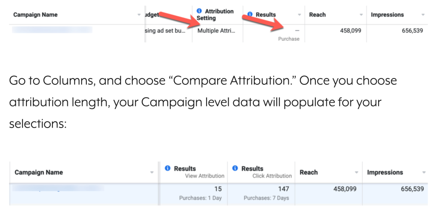Click the bottom table Reach column header
This screenshot has height=212, width=436.
309,172
